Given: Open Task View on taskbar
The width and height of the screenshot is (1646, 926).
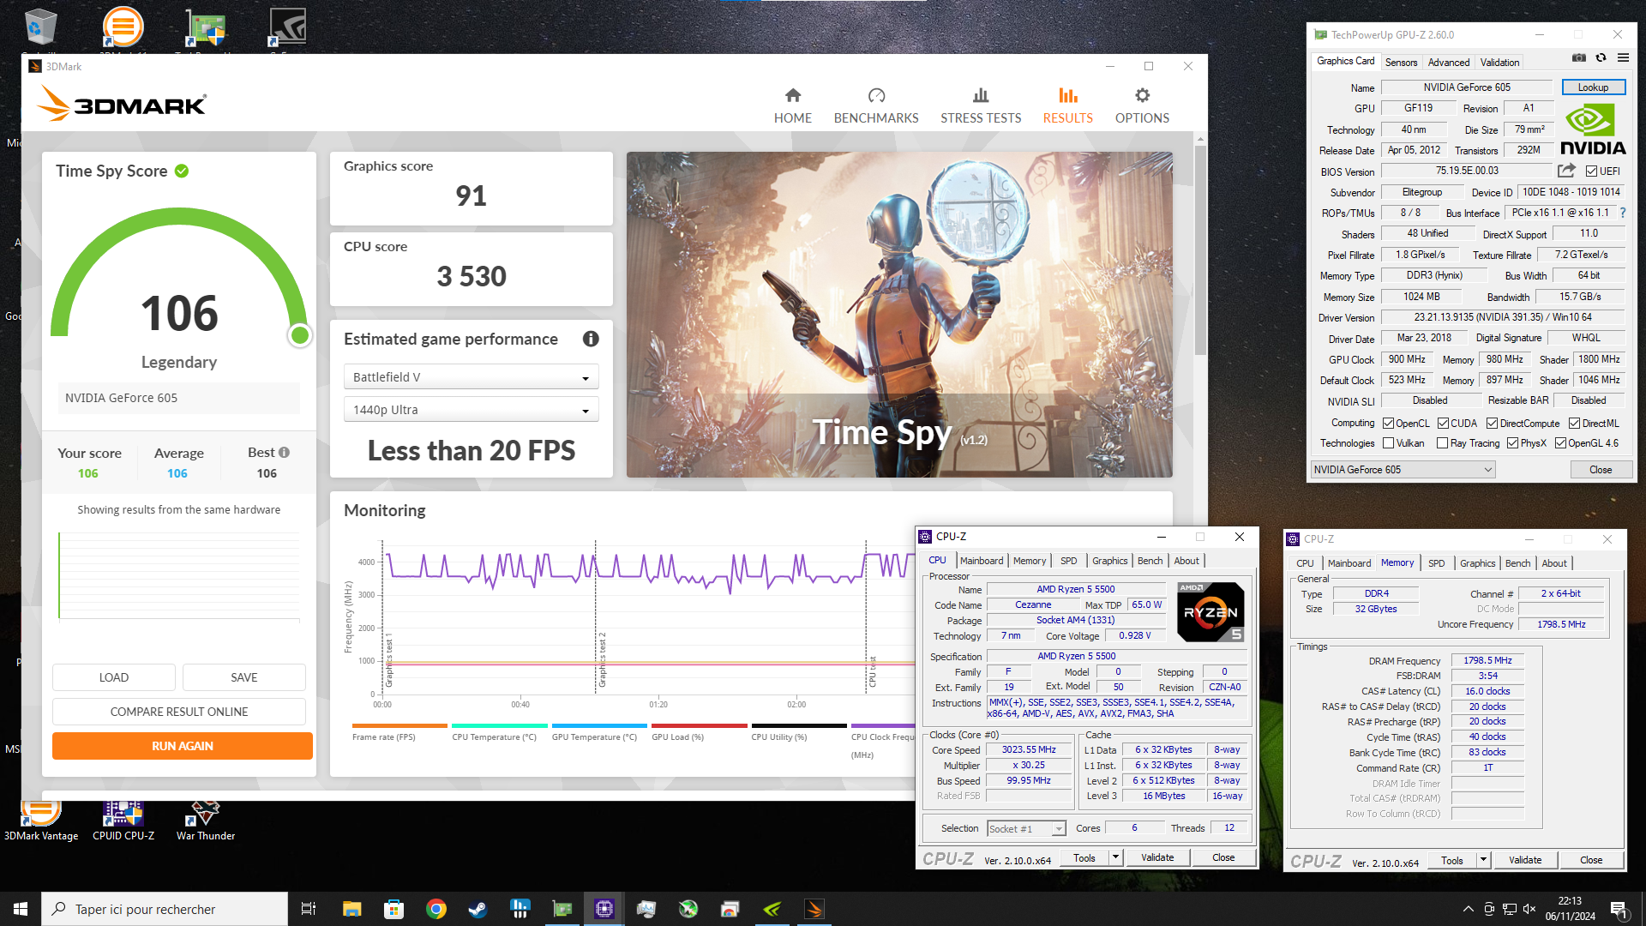Looking at the screenshot, I should pos(309,909).
